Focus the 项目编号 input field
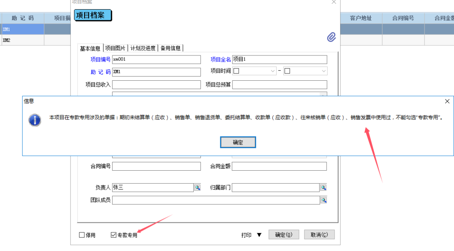 pyautogui.click(x=156, y=59)
